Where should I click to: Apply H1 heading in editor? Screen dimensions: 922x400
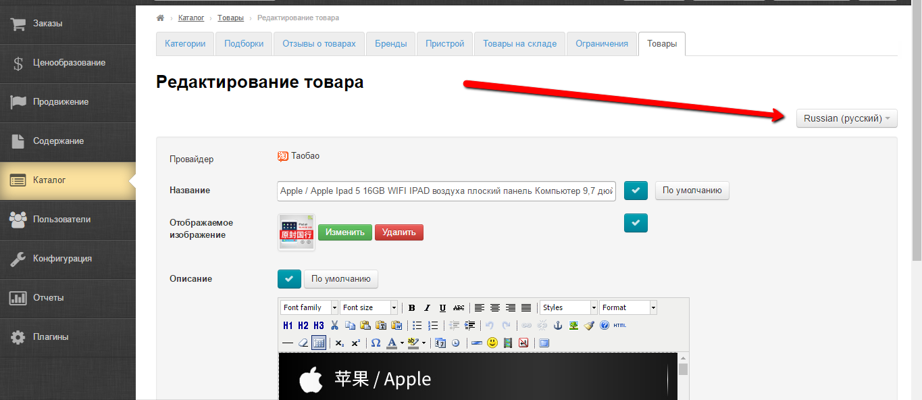point(288,325)
